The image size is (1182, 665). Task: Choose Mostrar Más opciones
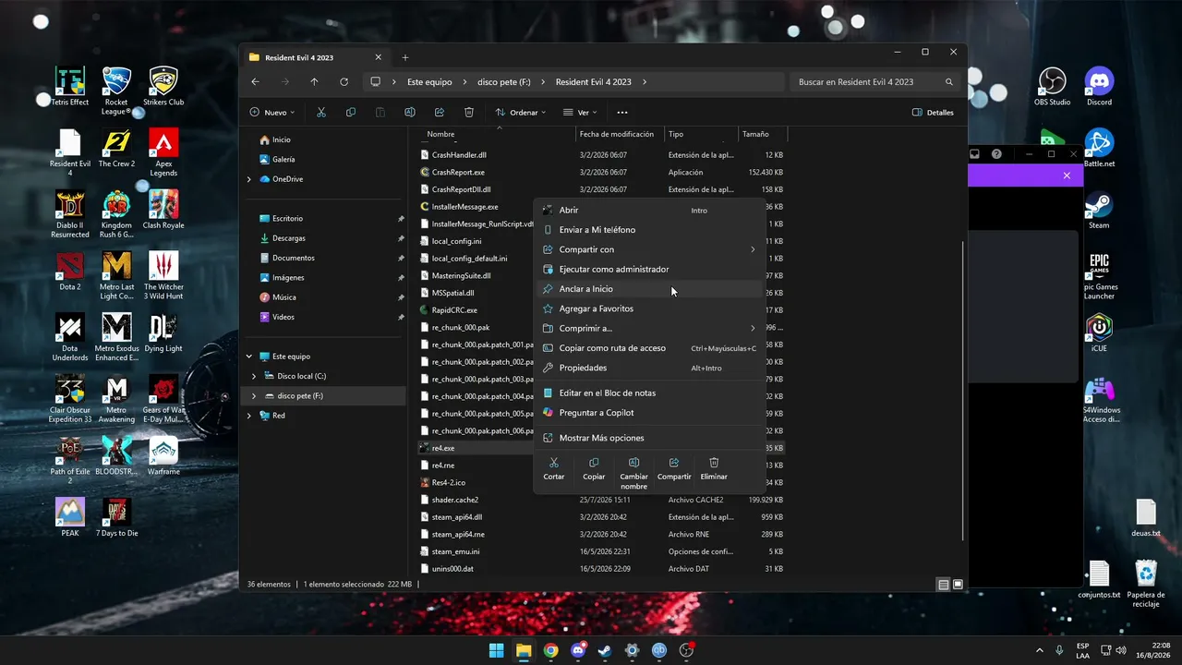click(x=650, y=438)
